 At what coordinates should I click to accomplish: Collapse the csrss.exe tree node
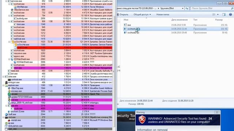click(3, 77)
